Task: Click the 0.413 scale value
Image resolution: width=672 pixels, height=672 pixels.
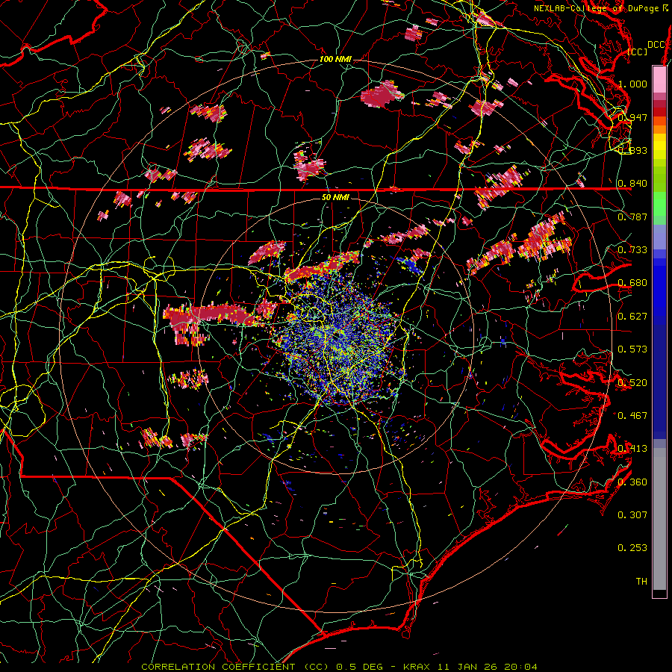Action: pyautogui.click(x=632, y=449)
